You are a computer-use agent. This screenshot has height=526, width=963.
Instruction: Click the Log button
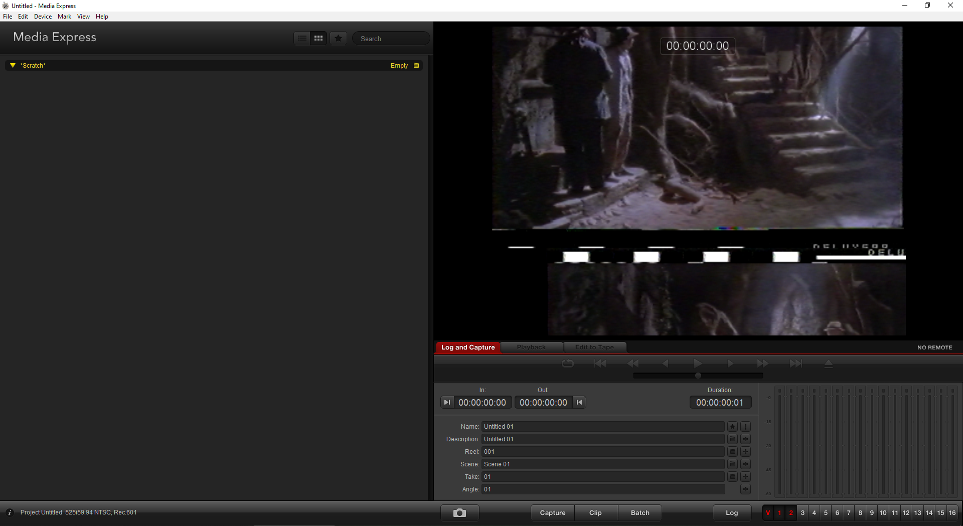point(732,513)
